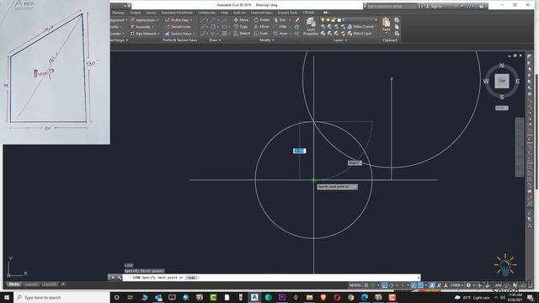Open Task View on taskbar

[x=131, y=297]
